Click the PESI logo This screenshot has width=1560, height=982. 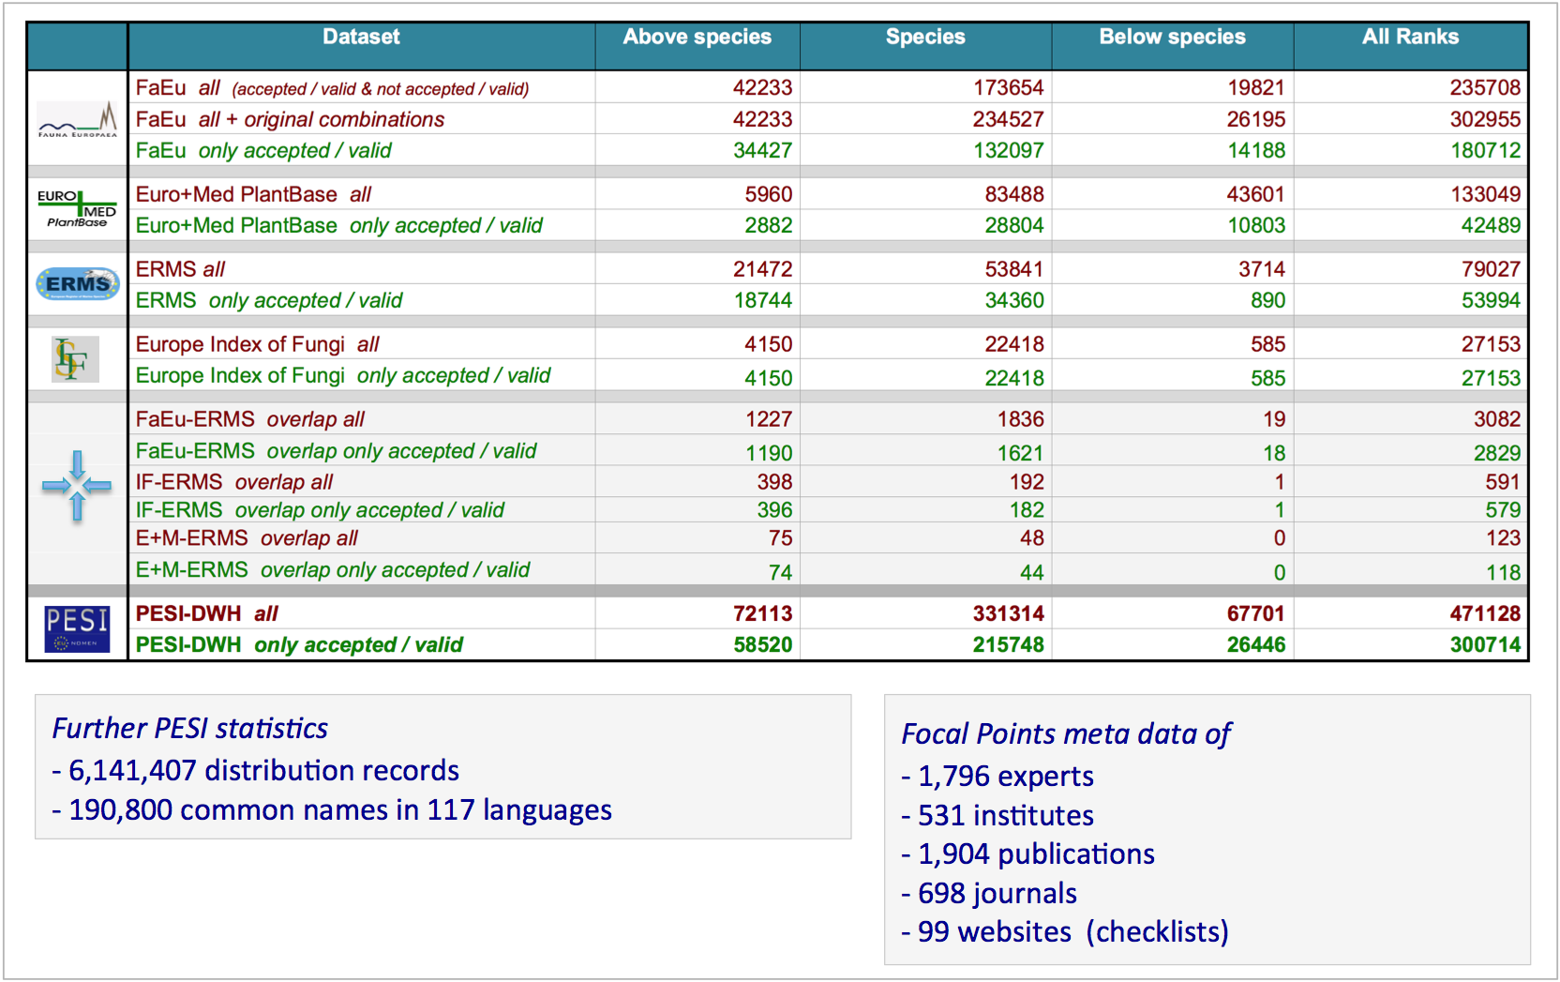pyautogui.click(x=77, y=628)
